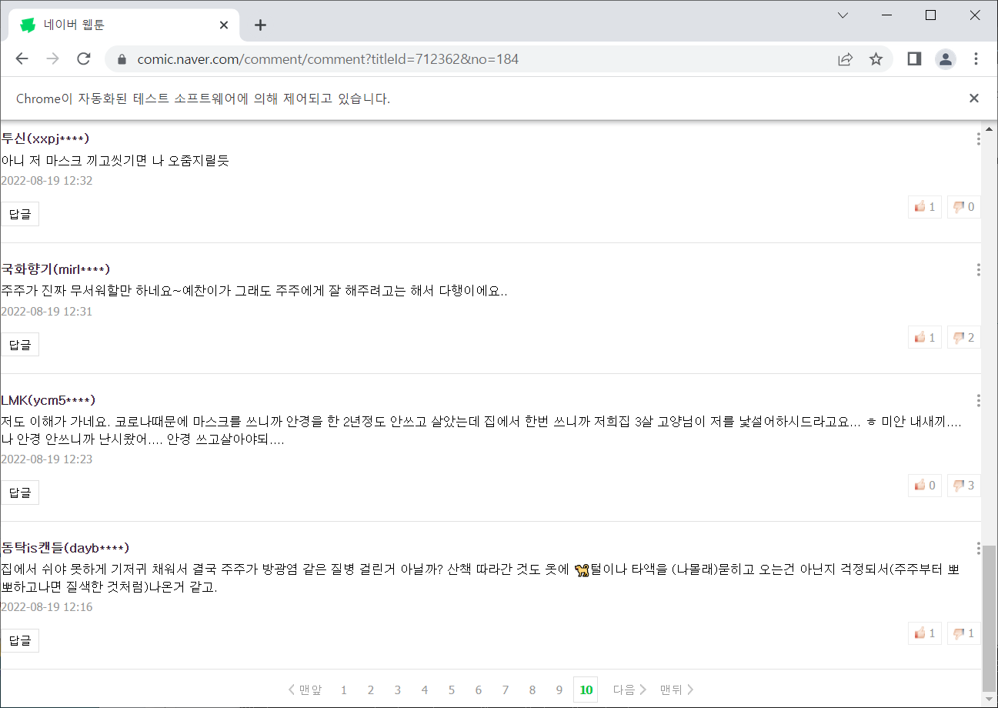Click username LMK(ycm5****)
Viewport: 998px width, 708px height.
point(48,400)
